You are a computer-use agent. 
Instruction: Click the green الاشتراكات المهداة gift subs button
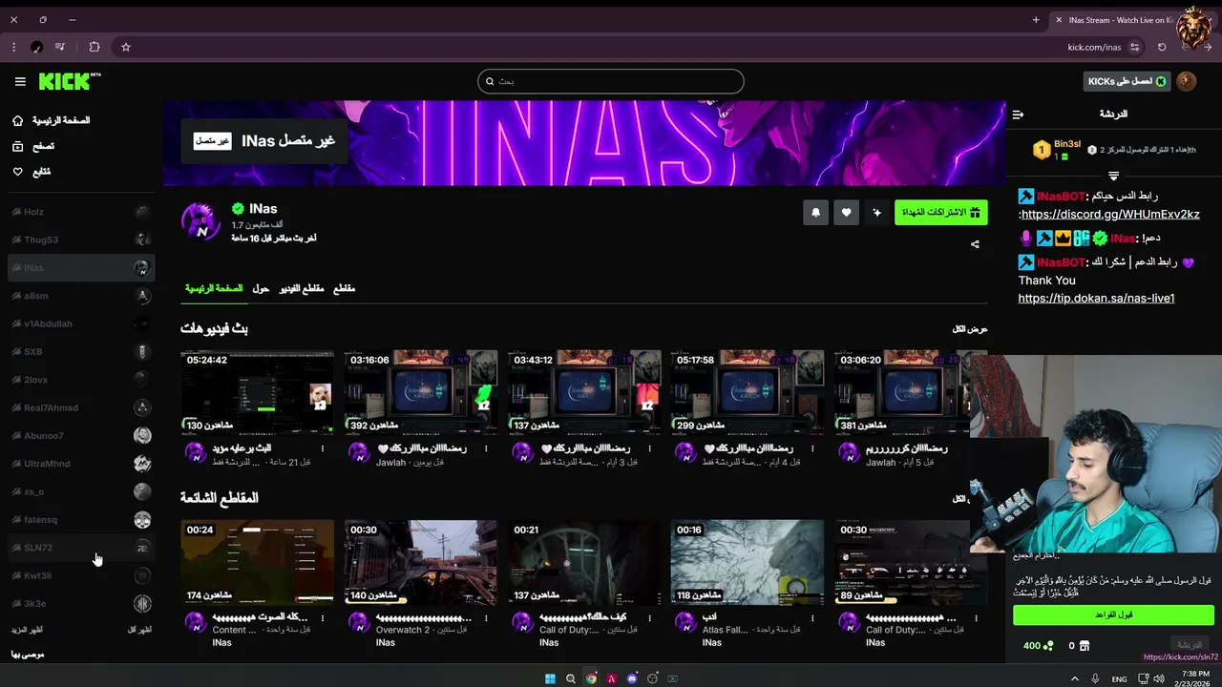940,213
